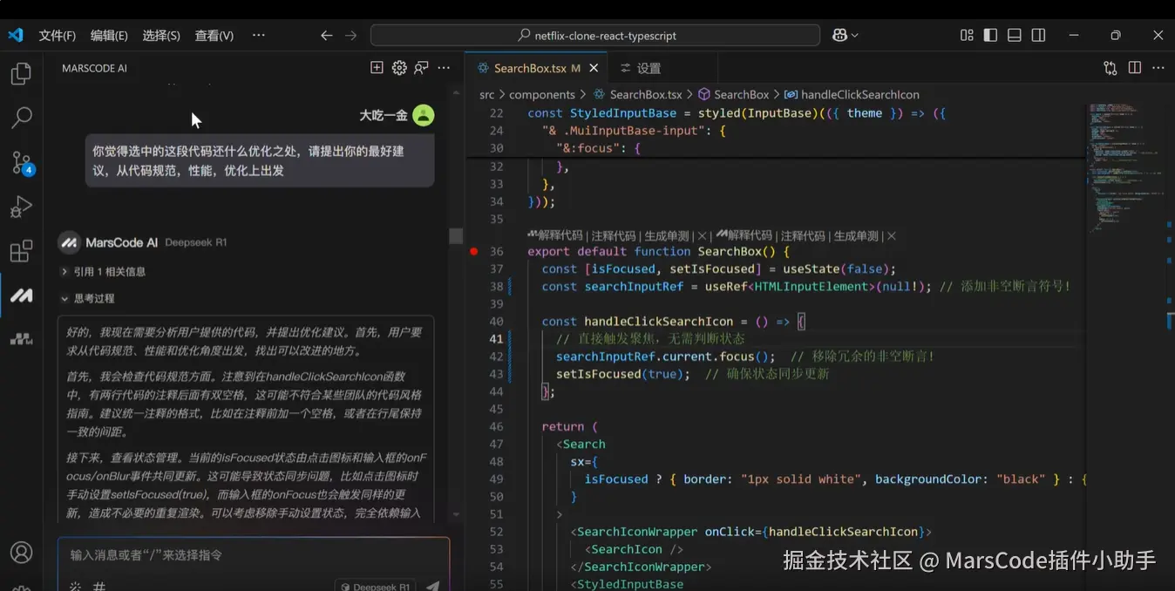1175x591 pixels.
Task: Click the netflix-clone-react-typescript command center search
Action: [595, 36]
